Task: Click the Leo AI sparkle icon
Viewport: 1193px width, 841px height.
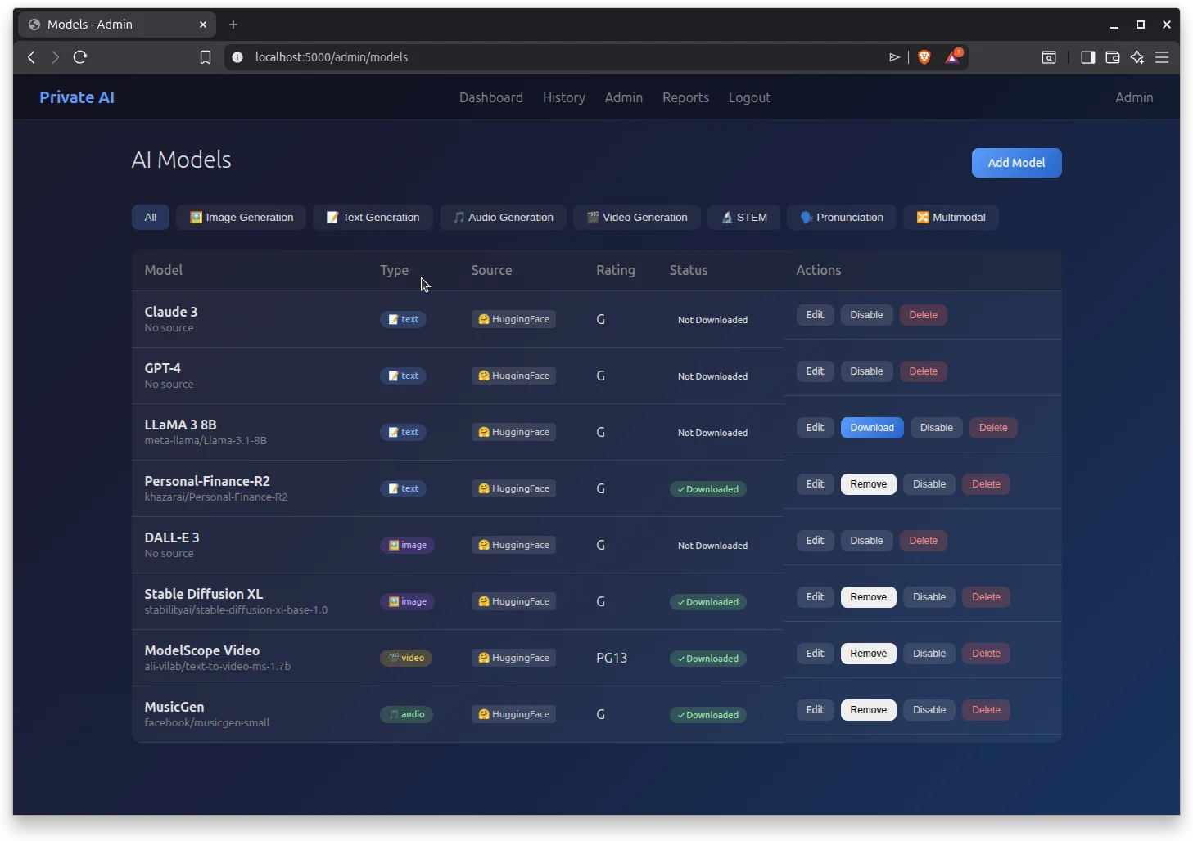Action: [x=1137, y=57]
